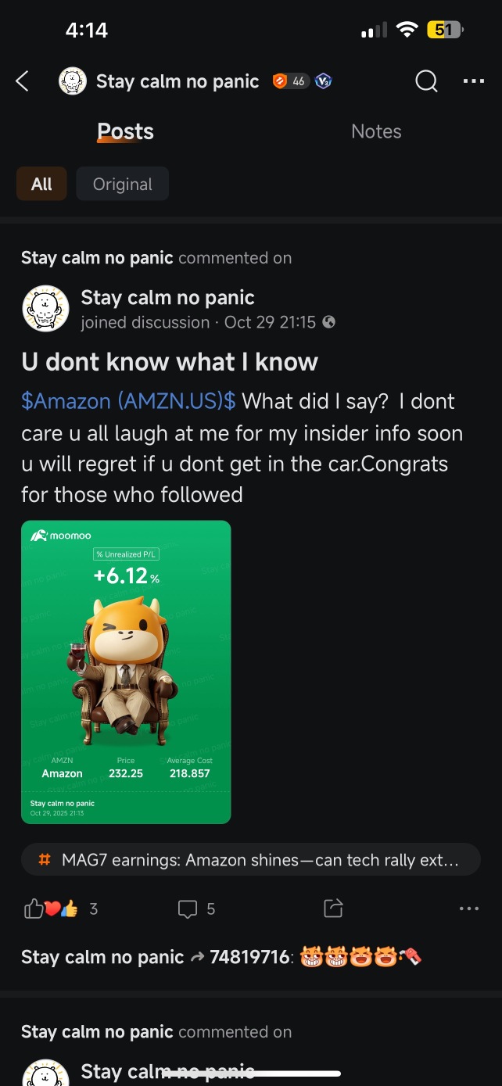View the moomoo P/L share image

coord(126,672)
